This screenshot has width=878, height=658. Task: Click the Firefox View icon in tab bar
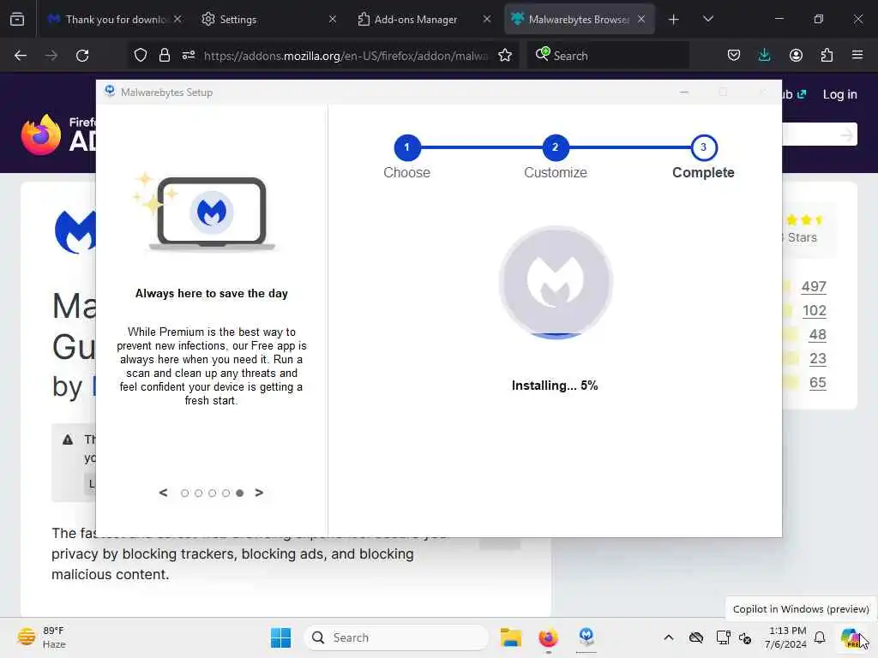(x=17, y=19)
